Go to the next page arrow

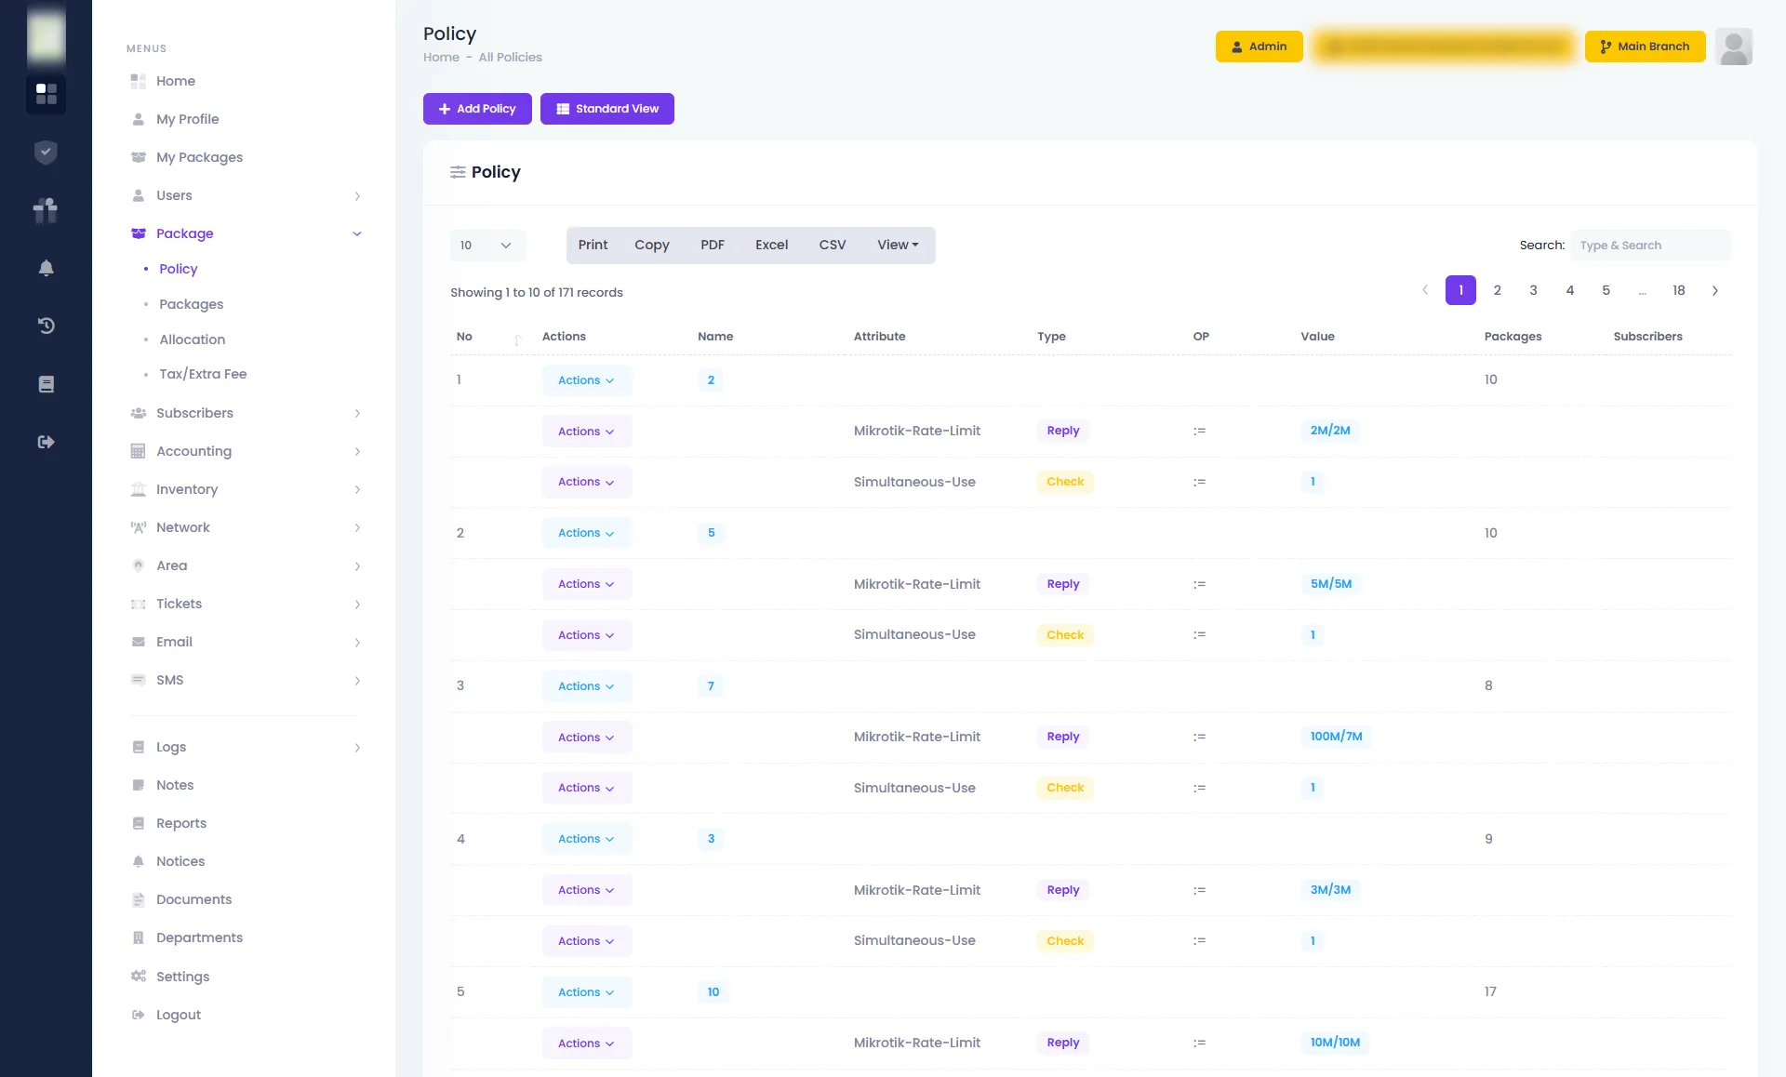(1715, 291)
